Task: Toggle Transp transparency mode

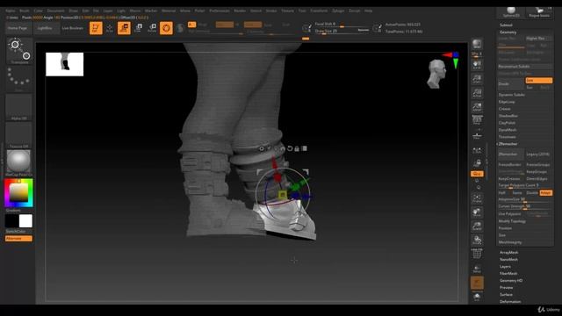Action: click(x=477, y=269)
